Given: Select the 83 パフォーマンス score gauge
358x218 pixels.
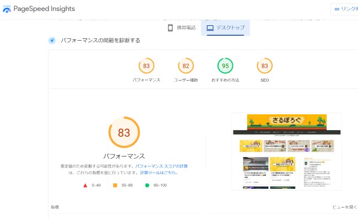Looking at the screenshot, I should 147,66.
